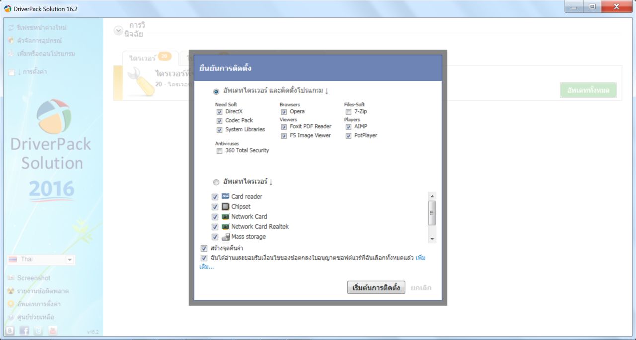The height and width of the screenshot is (340, 636).
Task: Toggle FS Image Viewer checkbox
Action: coord(284,136)
